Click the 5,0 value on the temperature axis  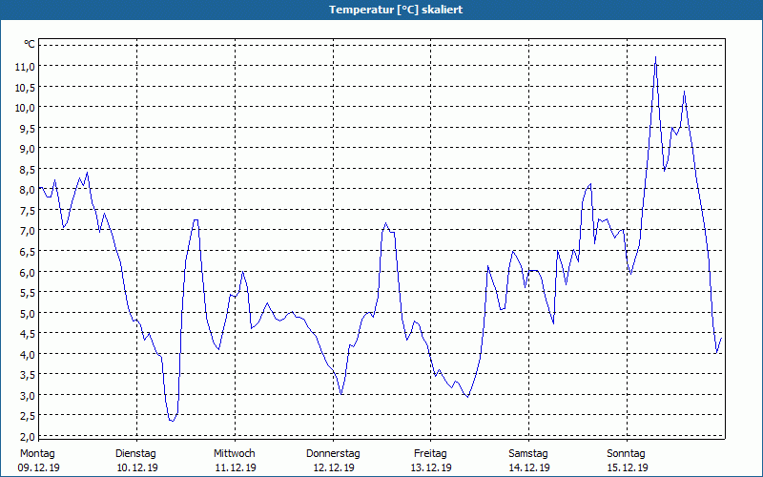coord(24,313)
